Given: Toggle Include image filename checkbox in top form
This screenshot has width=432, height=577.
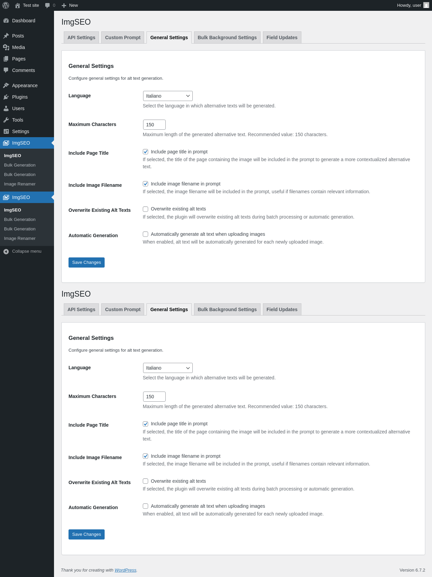Looking at the screenshot, I should [x=145, y=184].
